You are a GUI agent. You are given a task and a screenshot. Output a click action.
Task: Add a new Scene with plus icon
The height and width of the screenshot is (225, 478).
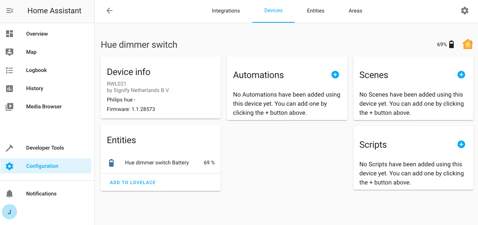click(461, 75)
